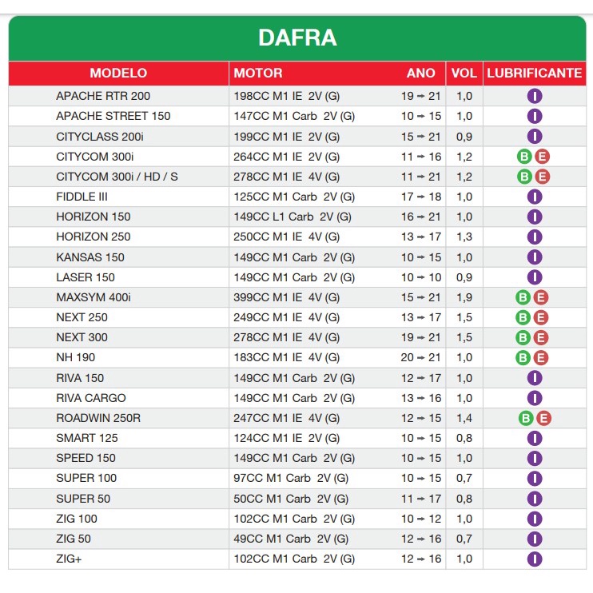Click the MOTOR column header
Screen dimensions: 593x593
coord(258,73)
